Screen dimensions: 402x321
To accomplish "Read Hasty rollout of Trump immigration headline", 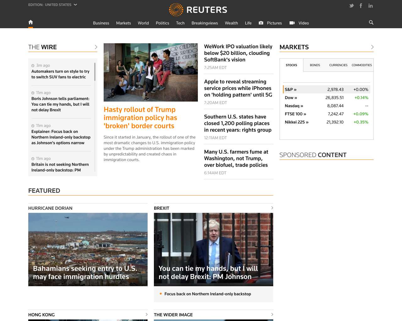I will 140,118.
